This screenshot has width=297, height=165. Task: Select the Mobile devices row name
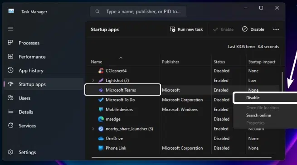119,110
